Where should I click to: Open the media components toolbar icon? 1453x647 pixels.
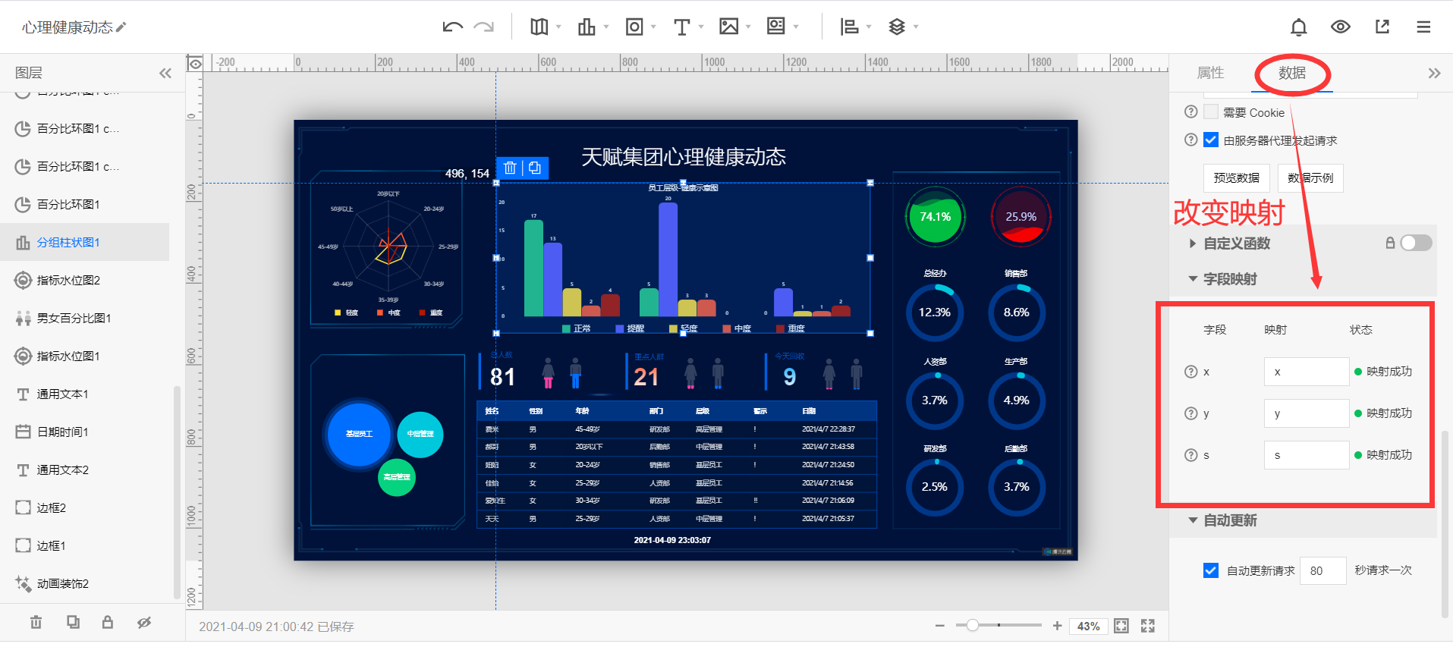tap(775, 27)
